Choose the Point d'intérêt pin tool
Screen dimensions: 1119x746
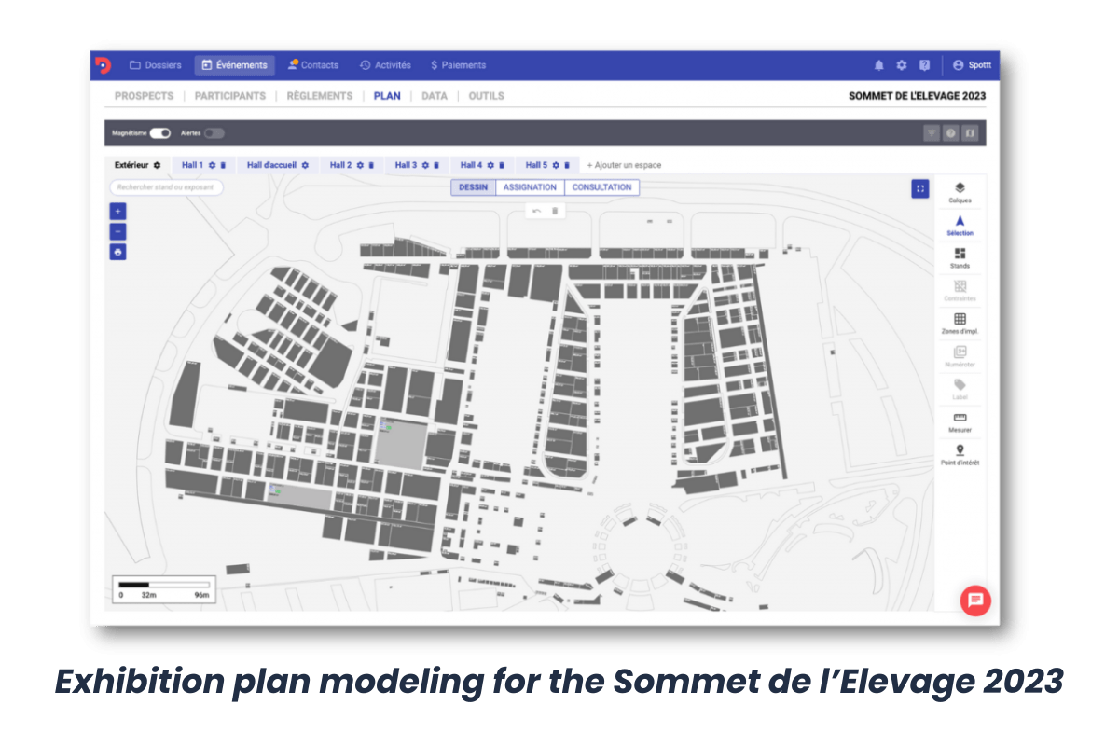(x=960, y=455)
